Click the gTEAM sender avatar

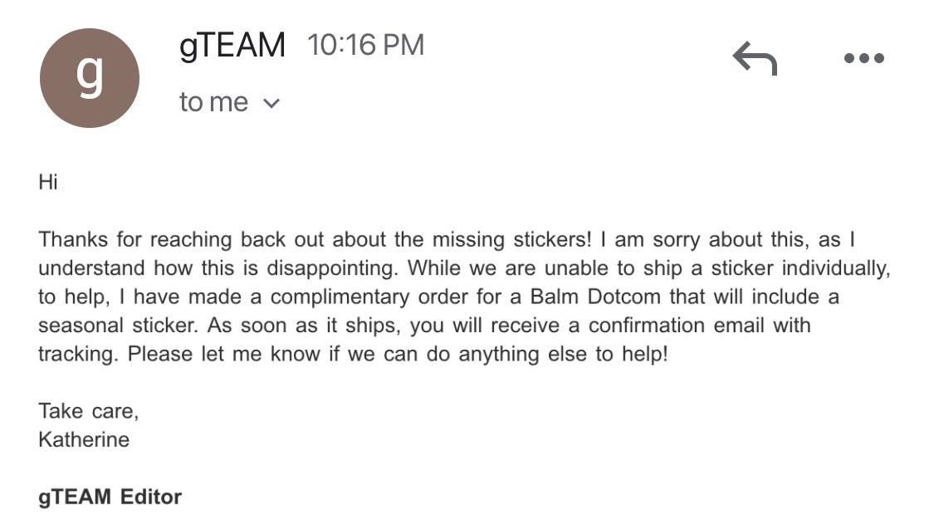90,78
